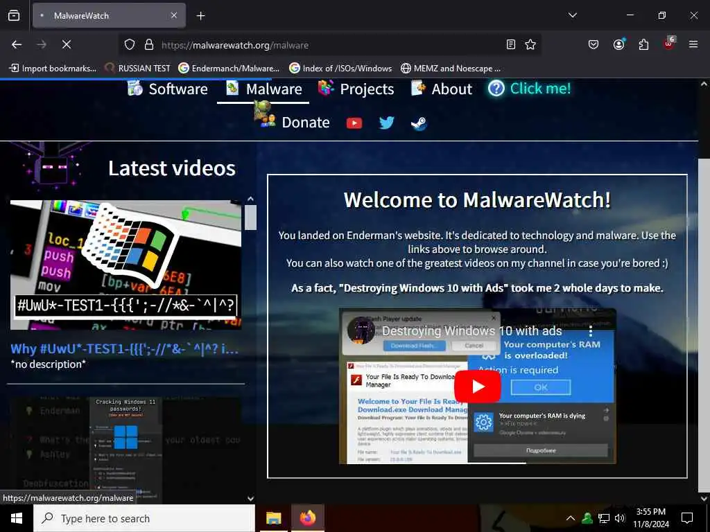Toggle reader view icon
Image resolution: width=710 pixels, height=532 pixels.
pyautogui.click(x=511, y=45)
